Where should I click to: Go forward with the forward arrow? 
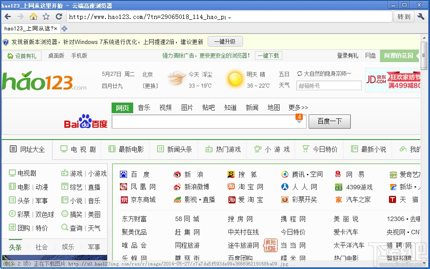21,17
